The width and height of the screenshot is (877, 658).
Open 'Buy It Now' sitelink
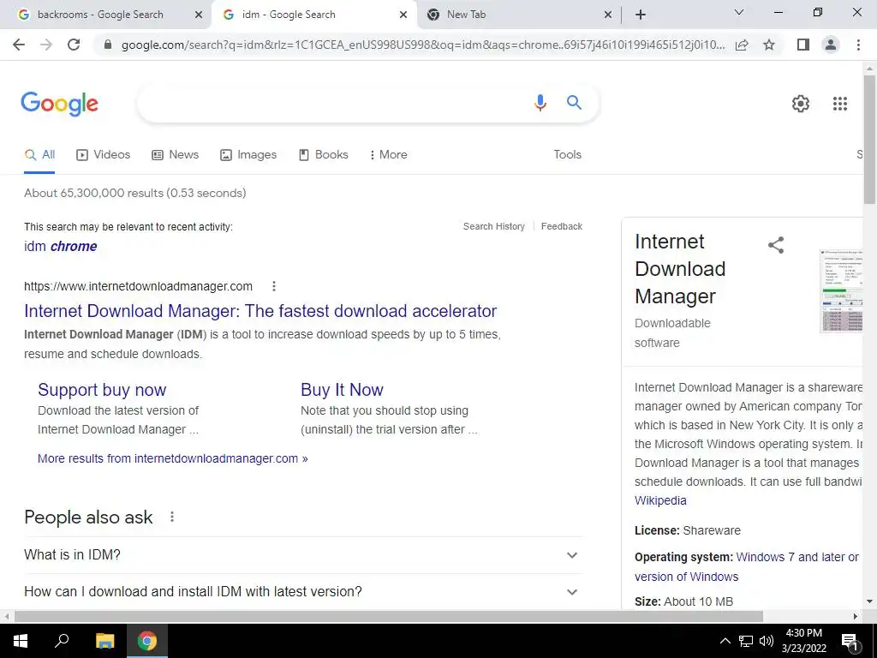[342, 390]
